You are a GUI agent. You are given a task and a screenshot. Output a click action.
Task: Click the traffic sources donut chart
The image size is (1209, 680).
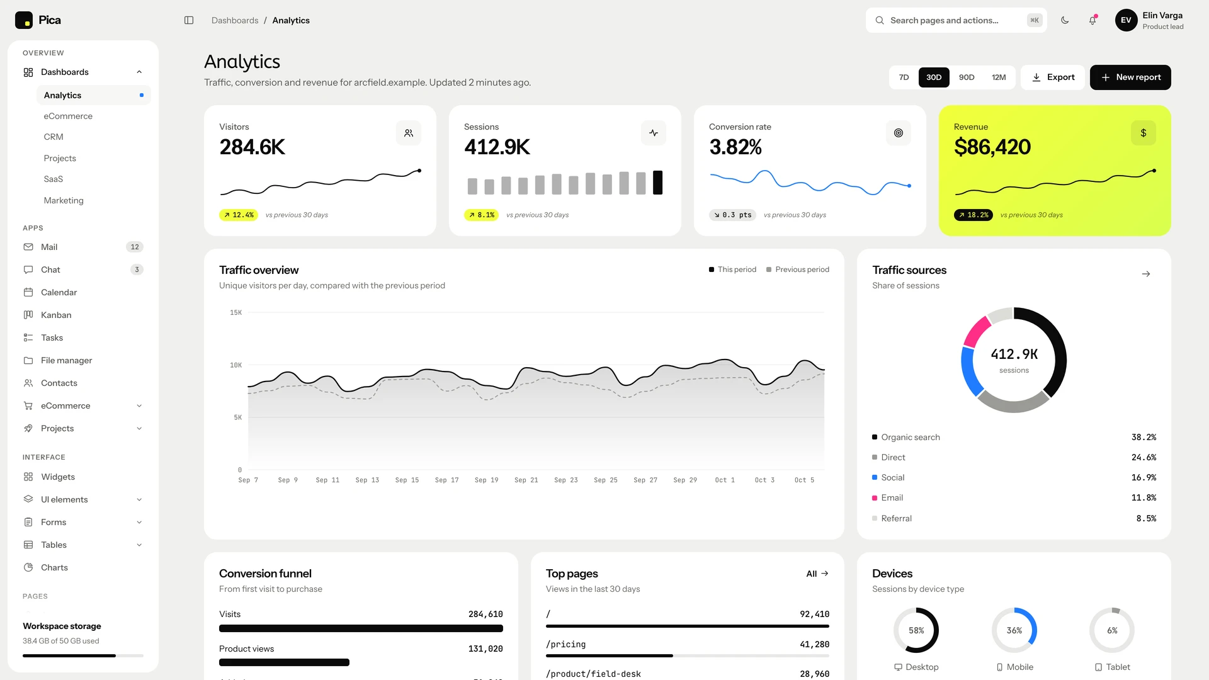1014,360
